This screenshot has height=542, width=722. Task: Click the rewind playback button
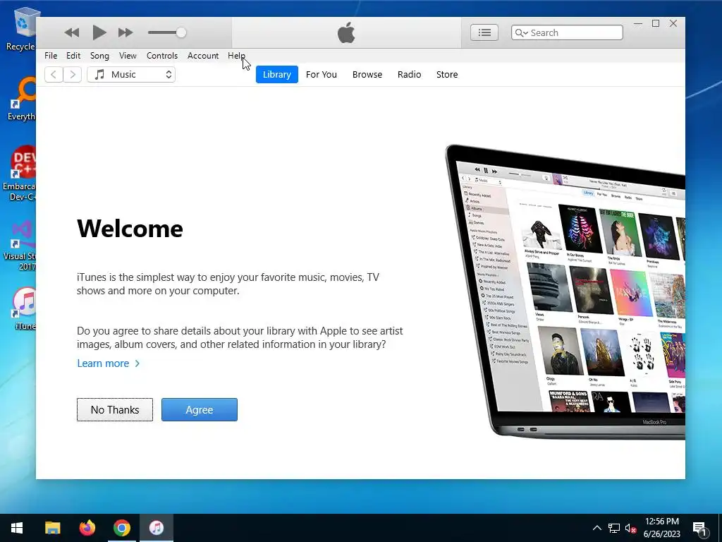(x=72, y=32)
